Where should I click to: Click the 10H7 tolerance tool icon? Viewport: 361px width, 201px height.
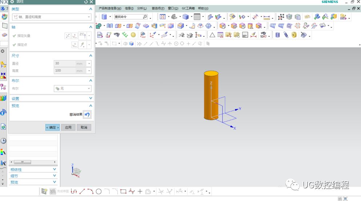[x=263, y=35]
